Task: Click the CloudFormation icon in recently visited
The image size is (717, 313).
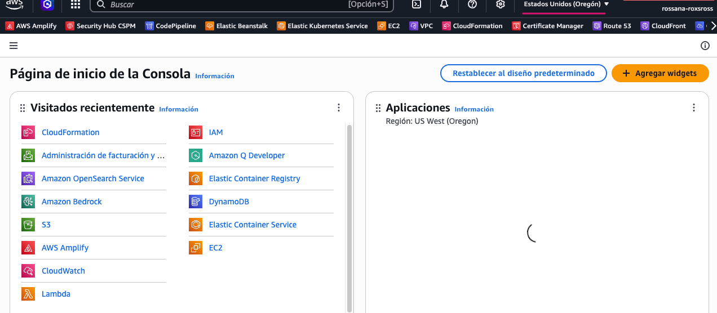Action: [28, 132]
